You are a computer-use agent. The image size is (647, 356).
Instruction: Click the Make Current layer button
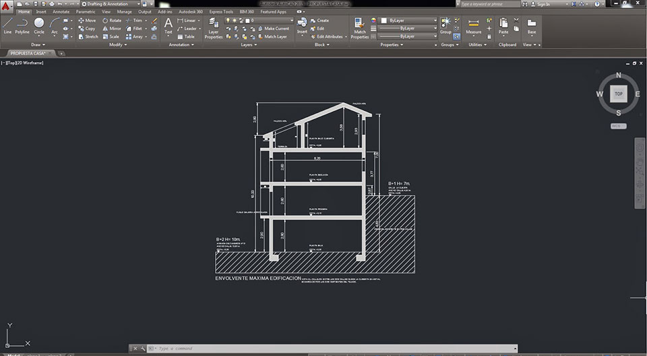tap(274, 28)
